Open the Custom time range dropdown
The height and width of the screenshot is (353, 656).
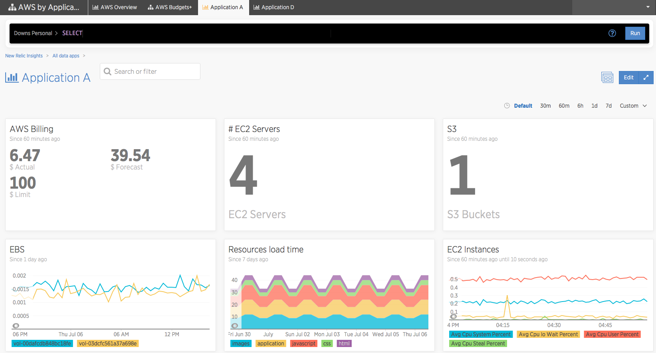(x=633, y=106)
